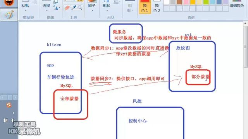
Task: Select the Eraser tool
Action: coord(67,8)
